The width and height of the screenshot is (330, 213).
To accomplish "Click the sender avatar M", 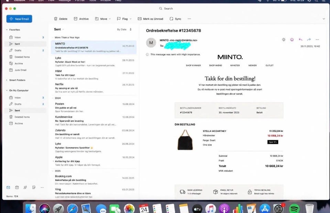I will pos(151,43).
